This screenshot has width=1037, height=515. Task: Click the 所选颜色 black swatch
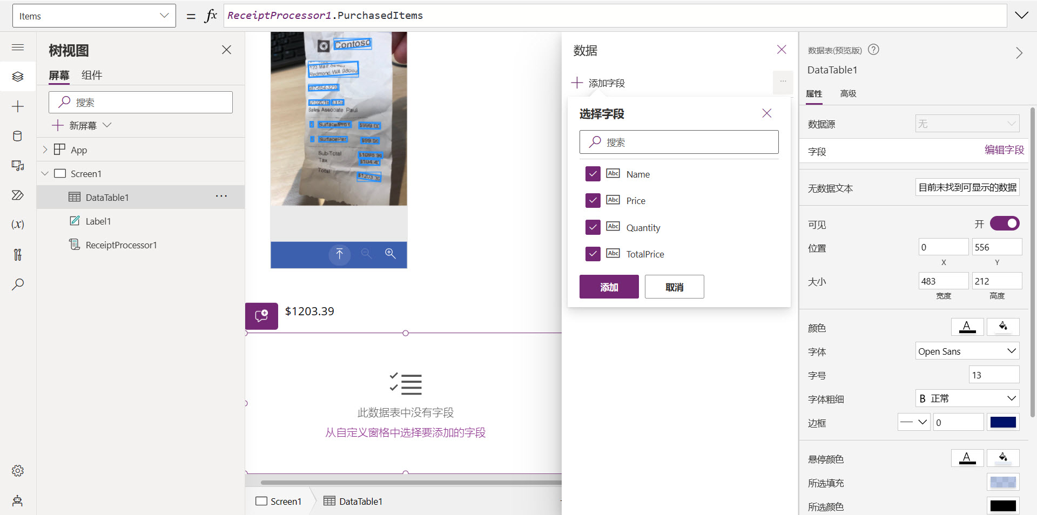click(1003, 506)
